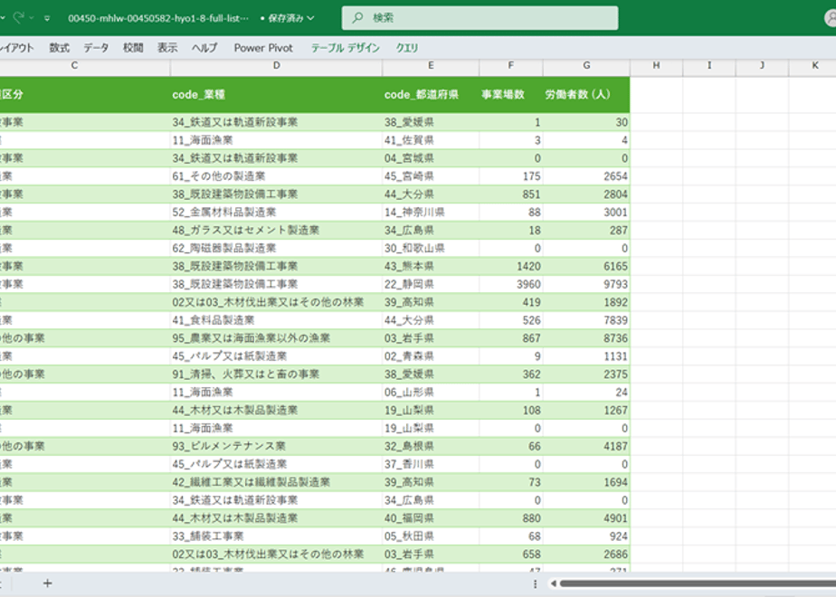Viewport: 836px width, 597px height.
Task: Select cell 48_ガラス又はセメント製造業
Action: 276,231
